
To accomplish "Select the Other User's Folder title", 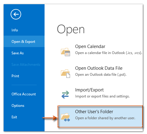I will tap(94, 112).
